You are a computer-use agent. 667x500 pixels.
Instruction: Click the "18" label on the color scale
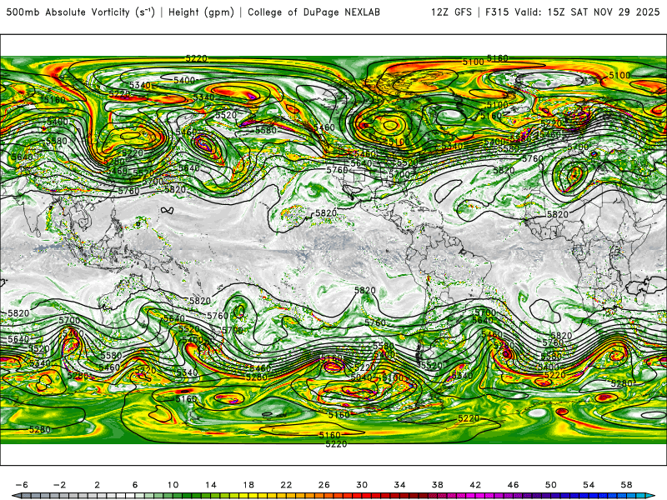pyautogui.click(x=248, y=485)
